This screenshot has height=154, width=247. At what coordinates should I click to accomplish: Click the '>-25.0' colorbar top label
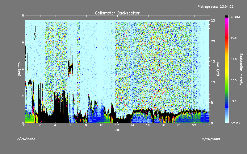click(236, 17)
